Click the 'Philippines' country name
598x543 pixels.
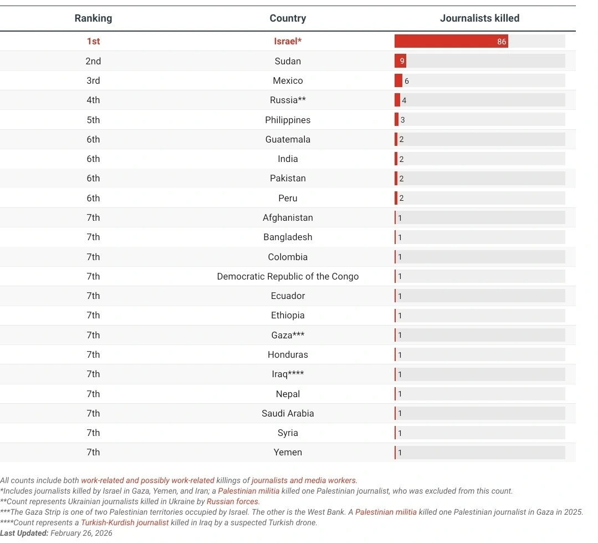pyautogui.click(x=288, y=120)
